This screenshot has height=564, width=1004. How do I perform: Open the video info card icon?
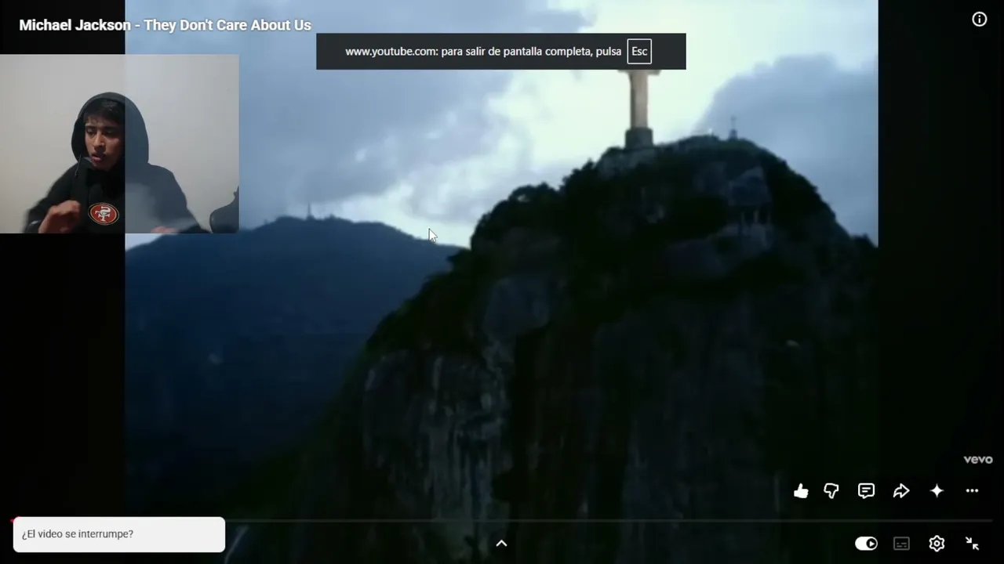tap(980, 20)
